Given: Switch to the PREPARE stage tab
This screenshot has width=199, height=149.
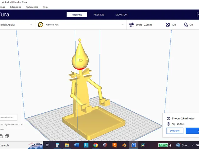Looking at the screenshot, I should click(77, 15).
